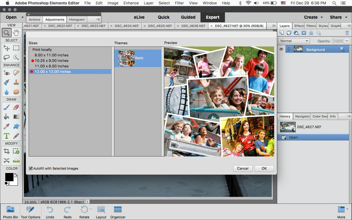Select the Type tool
The width and height of the screenshot is (352, 220).
[7, 136]
